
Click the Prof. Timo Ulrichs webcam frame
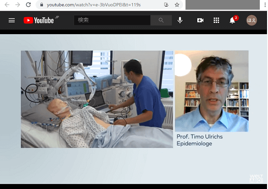[212, 91]
